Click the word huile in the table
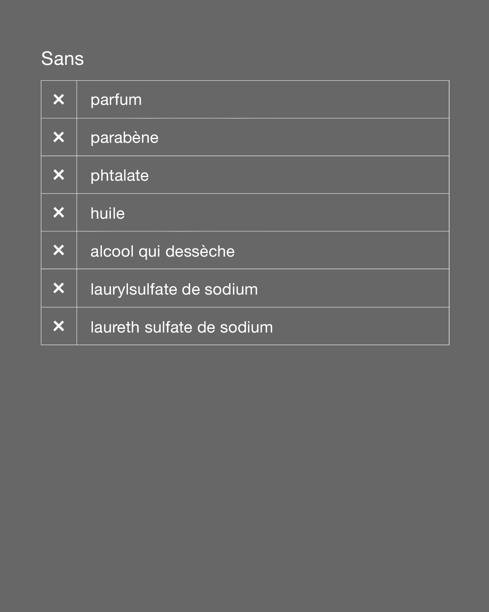489x612 pixels. pyautogui.click(x=108, y=213)
